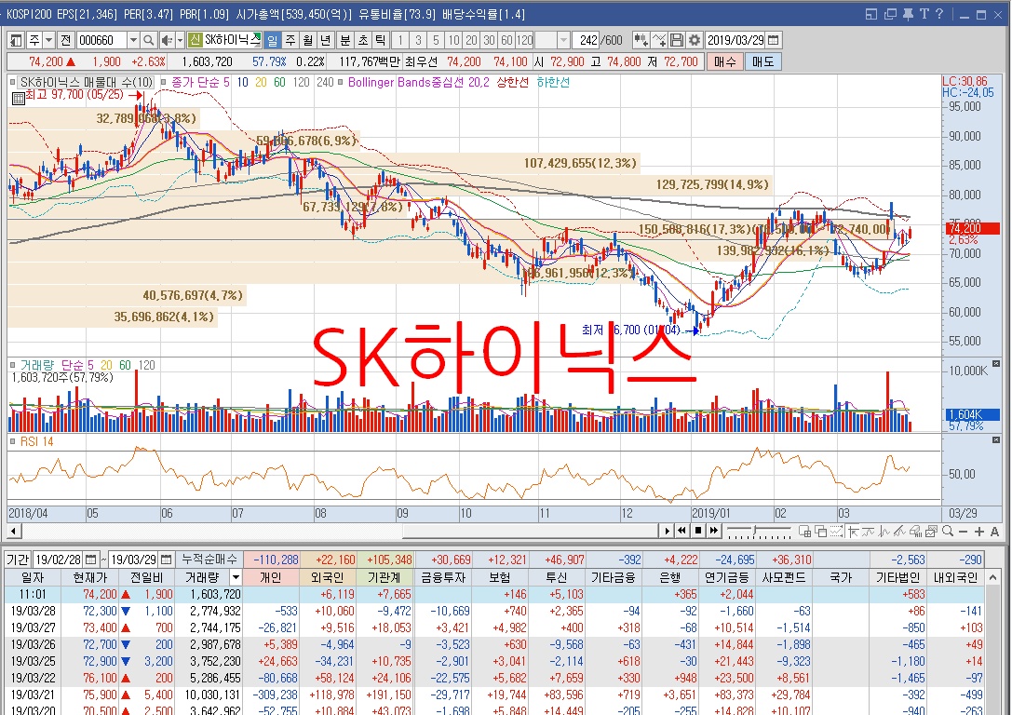Open the 주 market type dropdown

(49, 40)
